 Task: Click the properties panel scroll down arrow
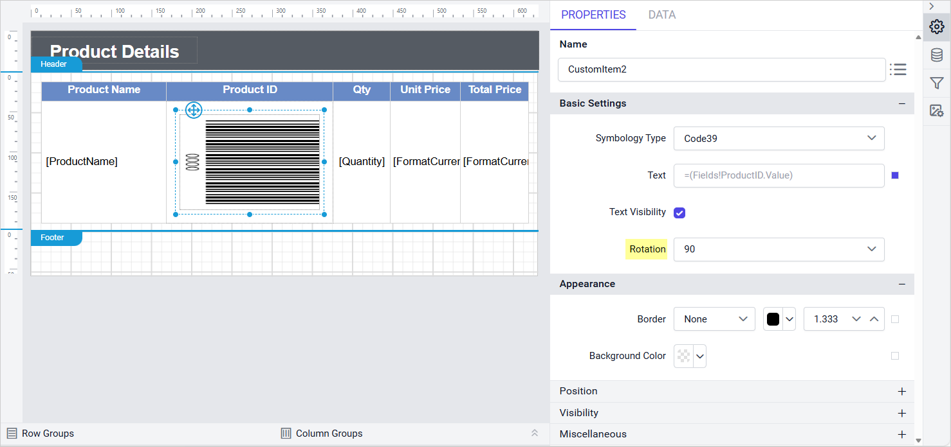click(918, 441)
